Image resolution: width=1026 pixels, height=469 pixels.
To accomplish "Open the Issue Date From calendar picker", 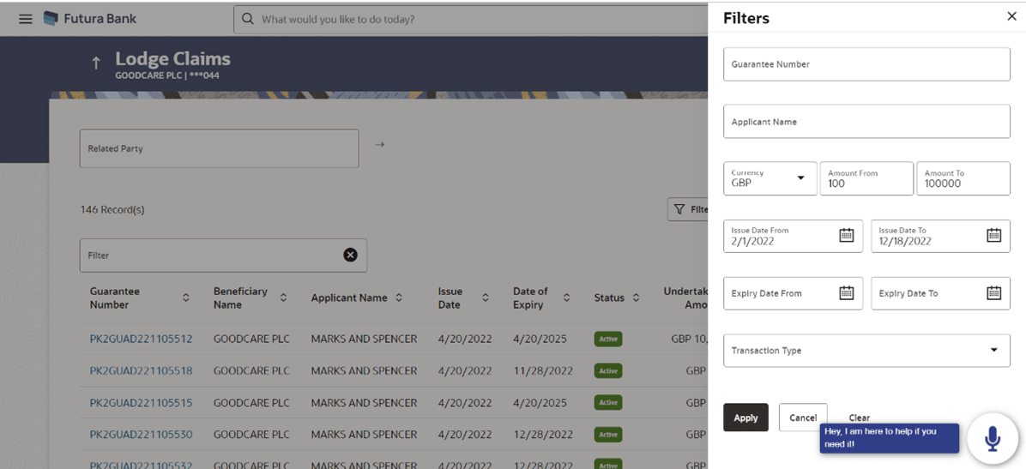I will tap(847, 236).
